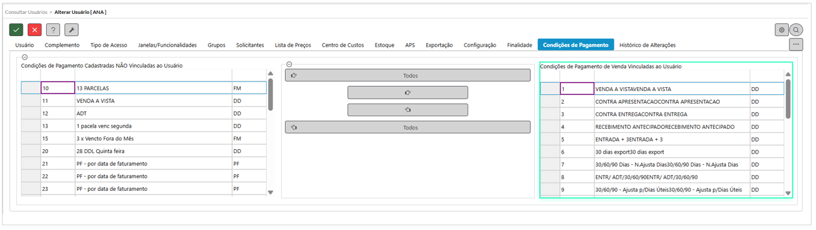This screenshot has height=230, width=816.
Task: Select ENTRADA + 3 linked row
Action: click(662, 139)
